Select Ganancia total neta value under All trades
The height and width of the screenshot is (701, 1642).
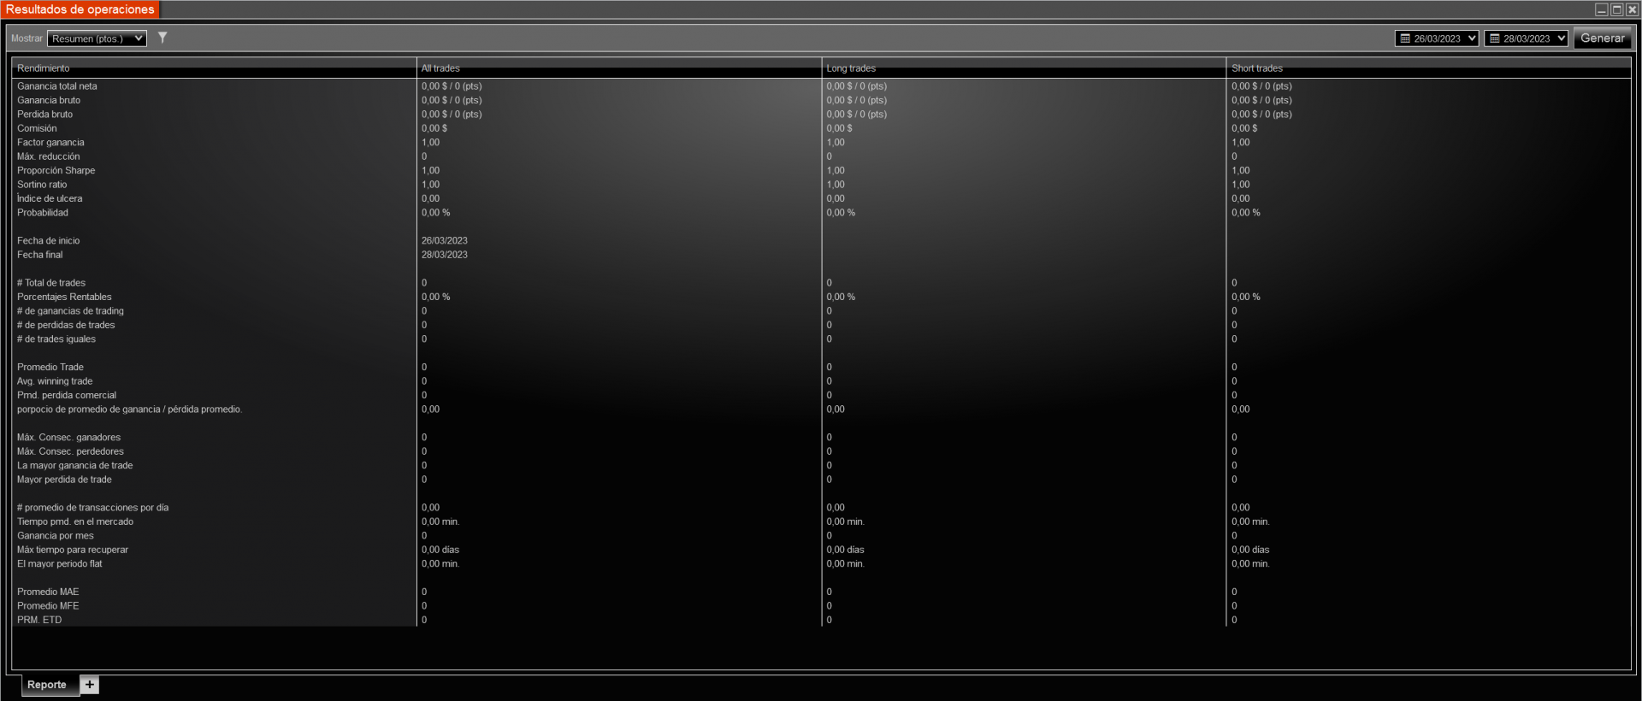(452, 86)
